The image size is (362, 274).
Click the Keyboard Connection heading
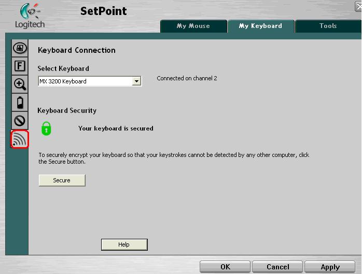[77, 50]
